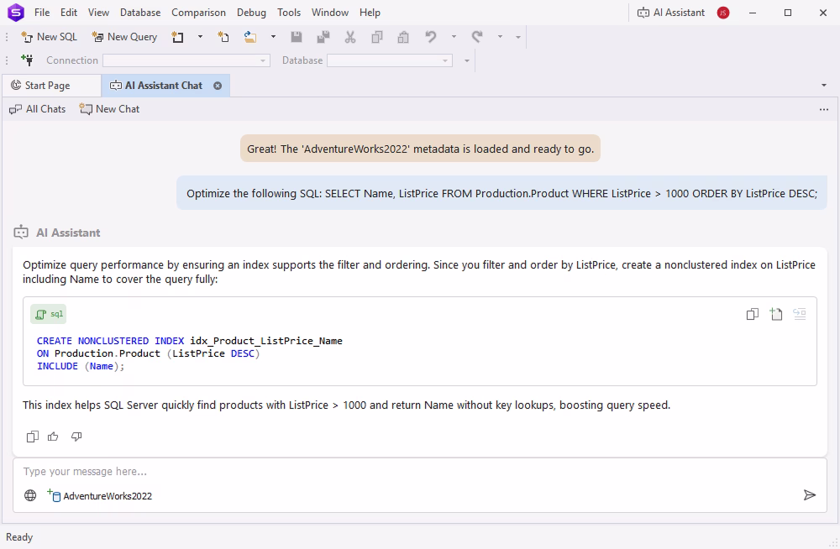The height and width of the screenshot is (549, 840).
Task: Open the Tools menu
Action: point(289,13)
